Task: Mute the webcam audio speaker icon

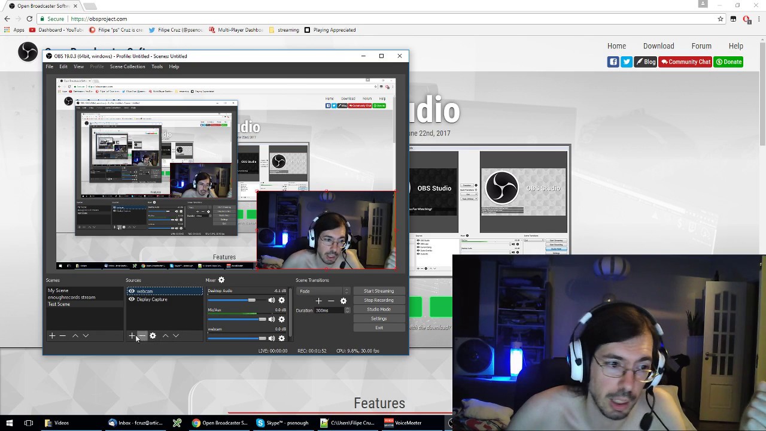Action: click(272, 338)
